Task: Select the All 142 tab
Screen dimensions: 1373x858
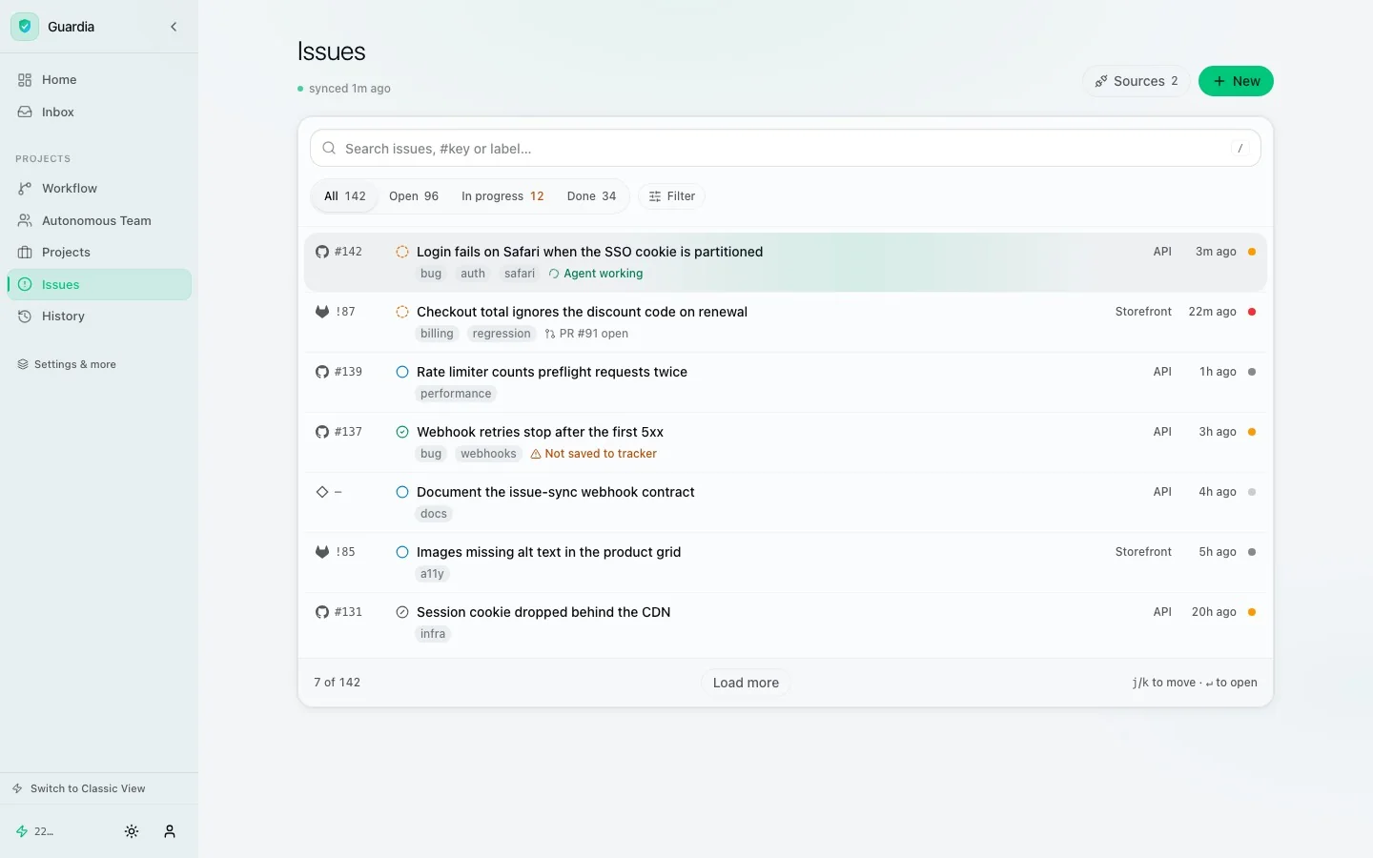Action: point(344,196)
